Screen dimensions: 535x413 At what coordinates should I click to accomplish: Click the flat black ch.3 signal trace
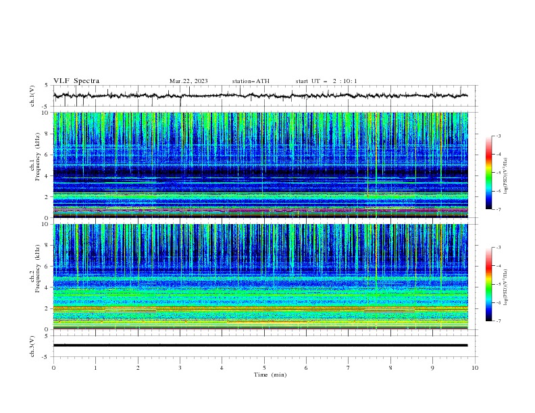click(260, 346)
